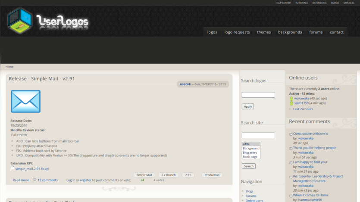
Task: Click the register link
Action: pos(86,180)
